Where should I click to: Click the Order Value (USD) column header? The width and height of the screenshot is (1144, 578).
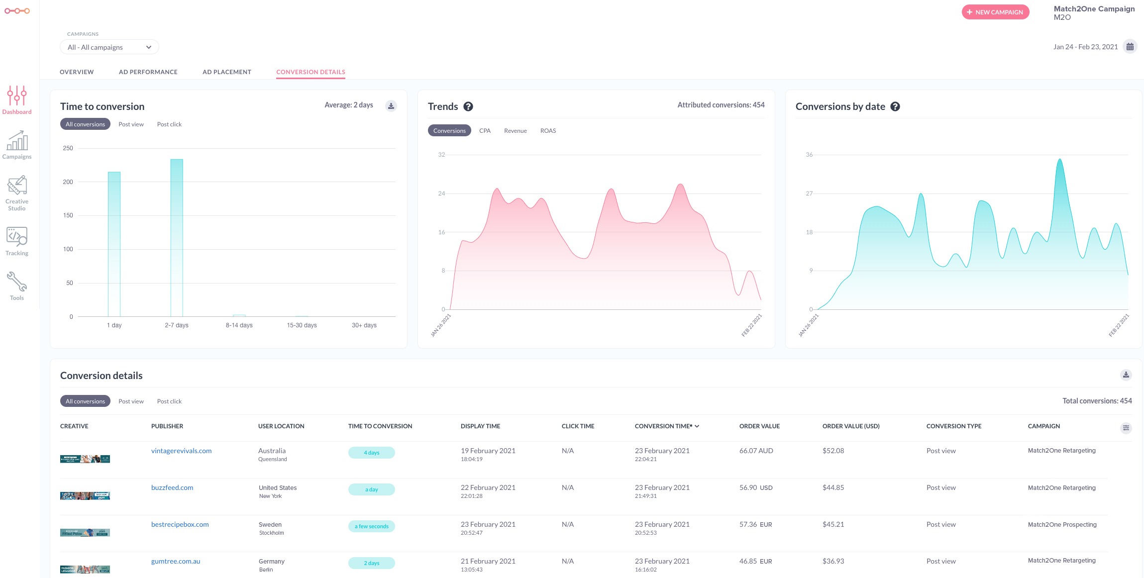click(x=851, y=426)
